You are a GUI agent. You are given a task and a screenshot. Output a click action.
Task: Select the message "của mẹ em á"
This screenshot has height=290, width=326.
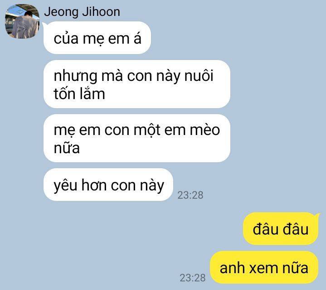pyautogui.click(x=97, y=38)
